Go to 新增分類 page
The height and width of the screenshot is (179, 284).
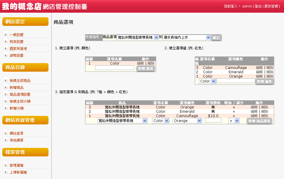(16, 108)
